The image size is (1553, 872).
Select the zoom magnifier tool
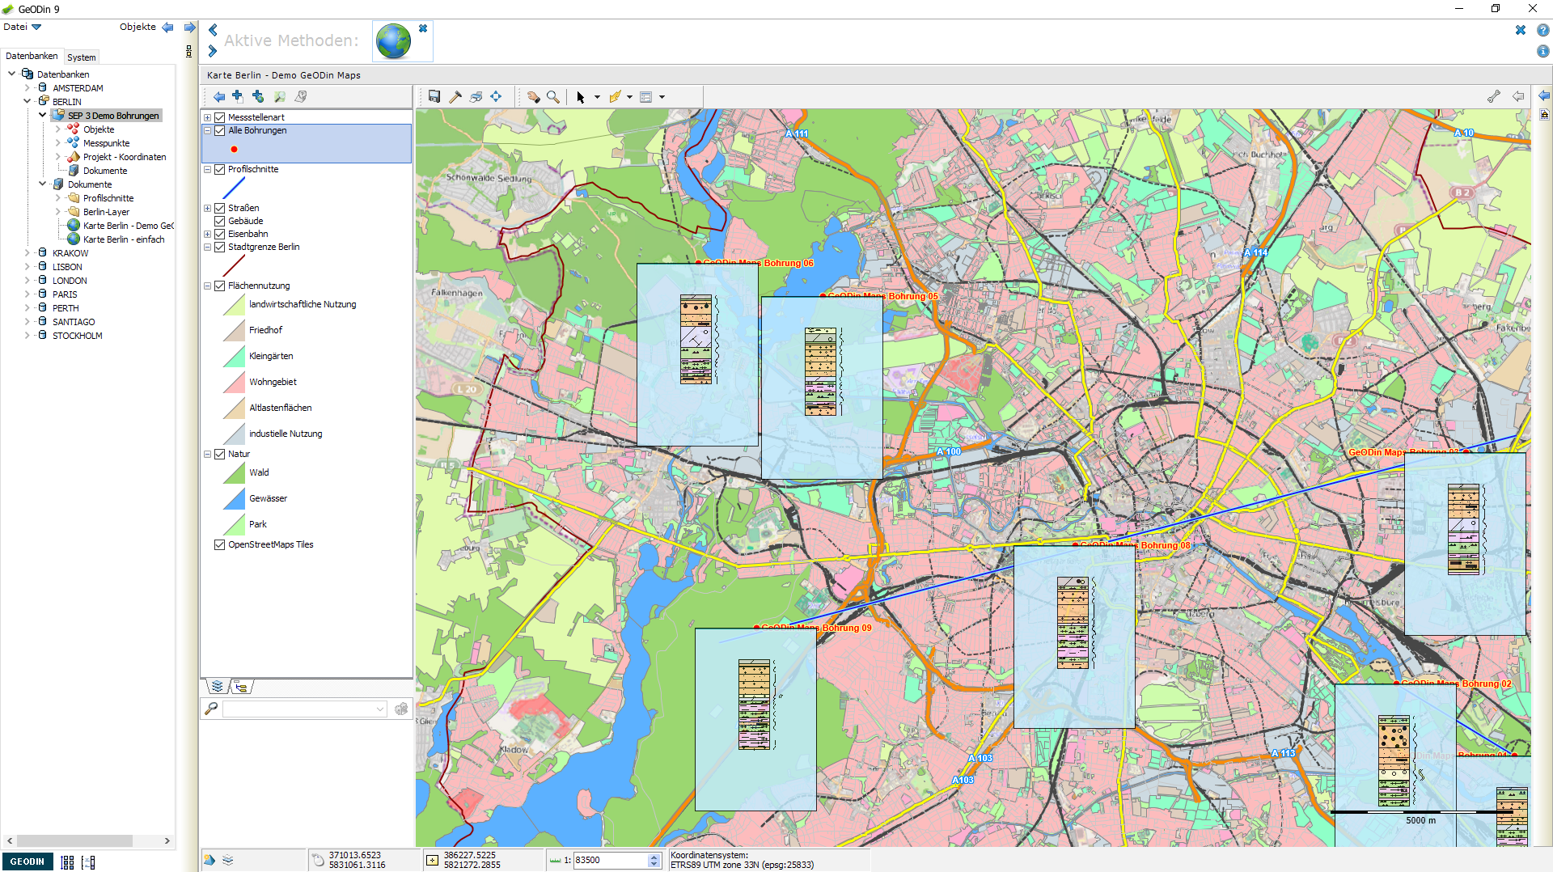point(553,96)
